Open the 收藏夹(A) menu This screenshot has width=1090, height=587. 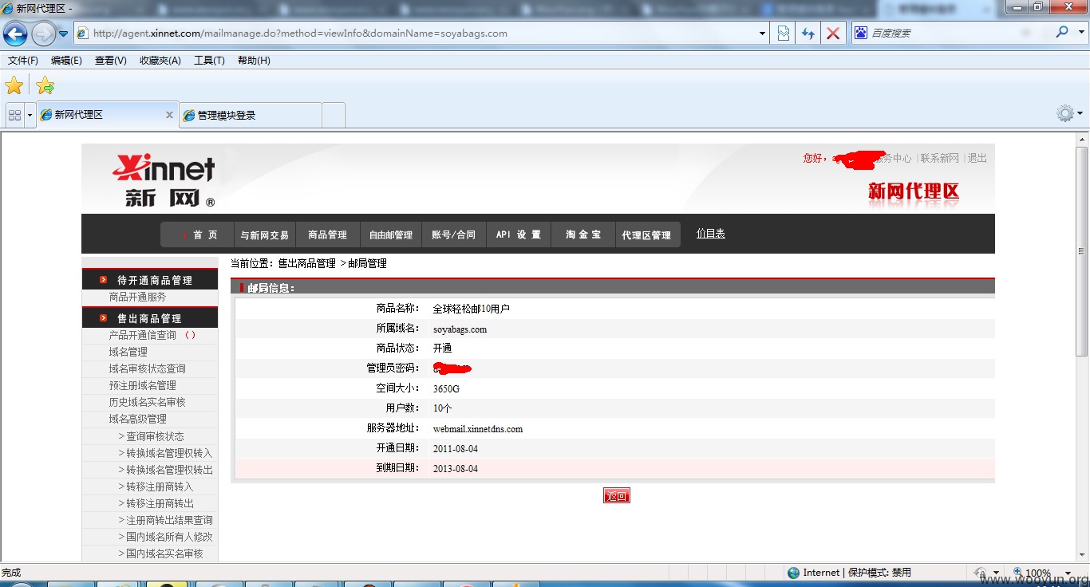[x=160, y=61]
